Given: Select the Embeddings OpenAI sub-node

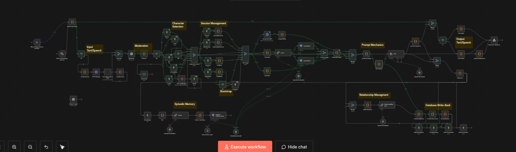Looking at the screenshot, I should (x=236, y=132).
